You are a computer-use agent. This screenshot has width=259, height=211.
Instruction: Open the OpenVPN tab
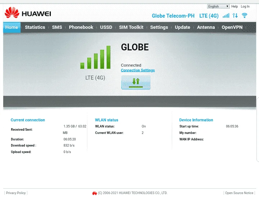[x=232, y=27]
